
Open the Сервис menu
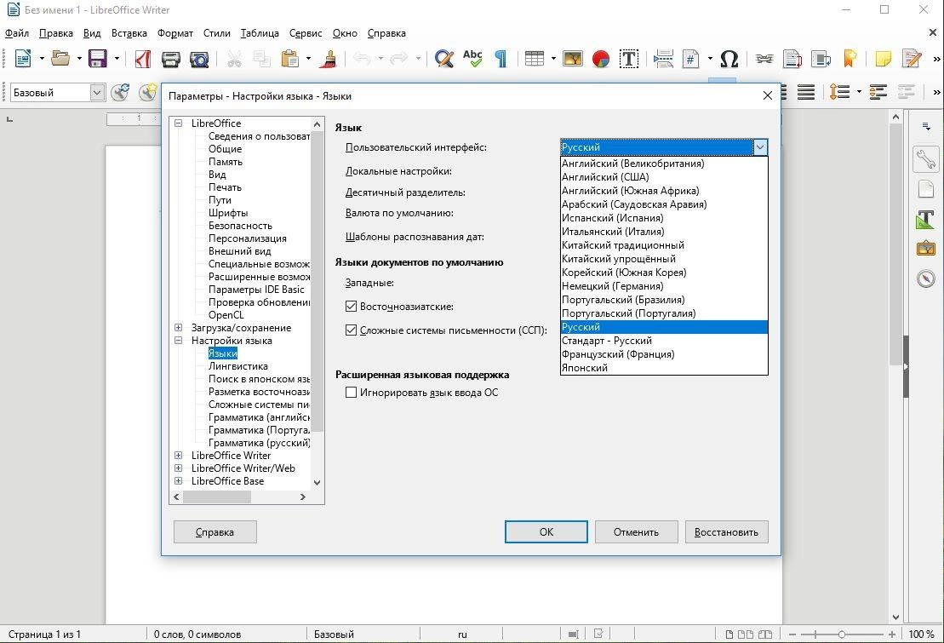click(x=306, y=33)
